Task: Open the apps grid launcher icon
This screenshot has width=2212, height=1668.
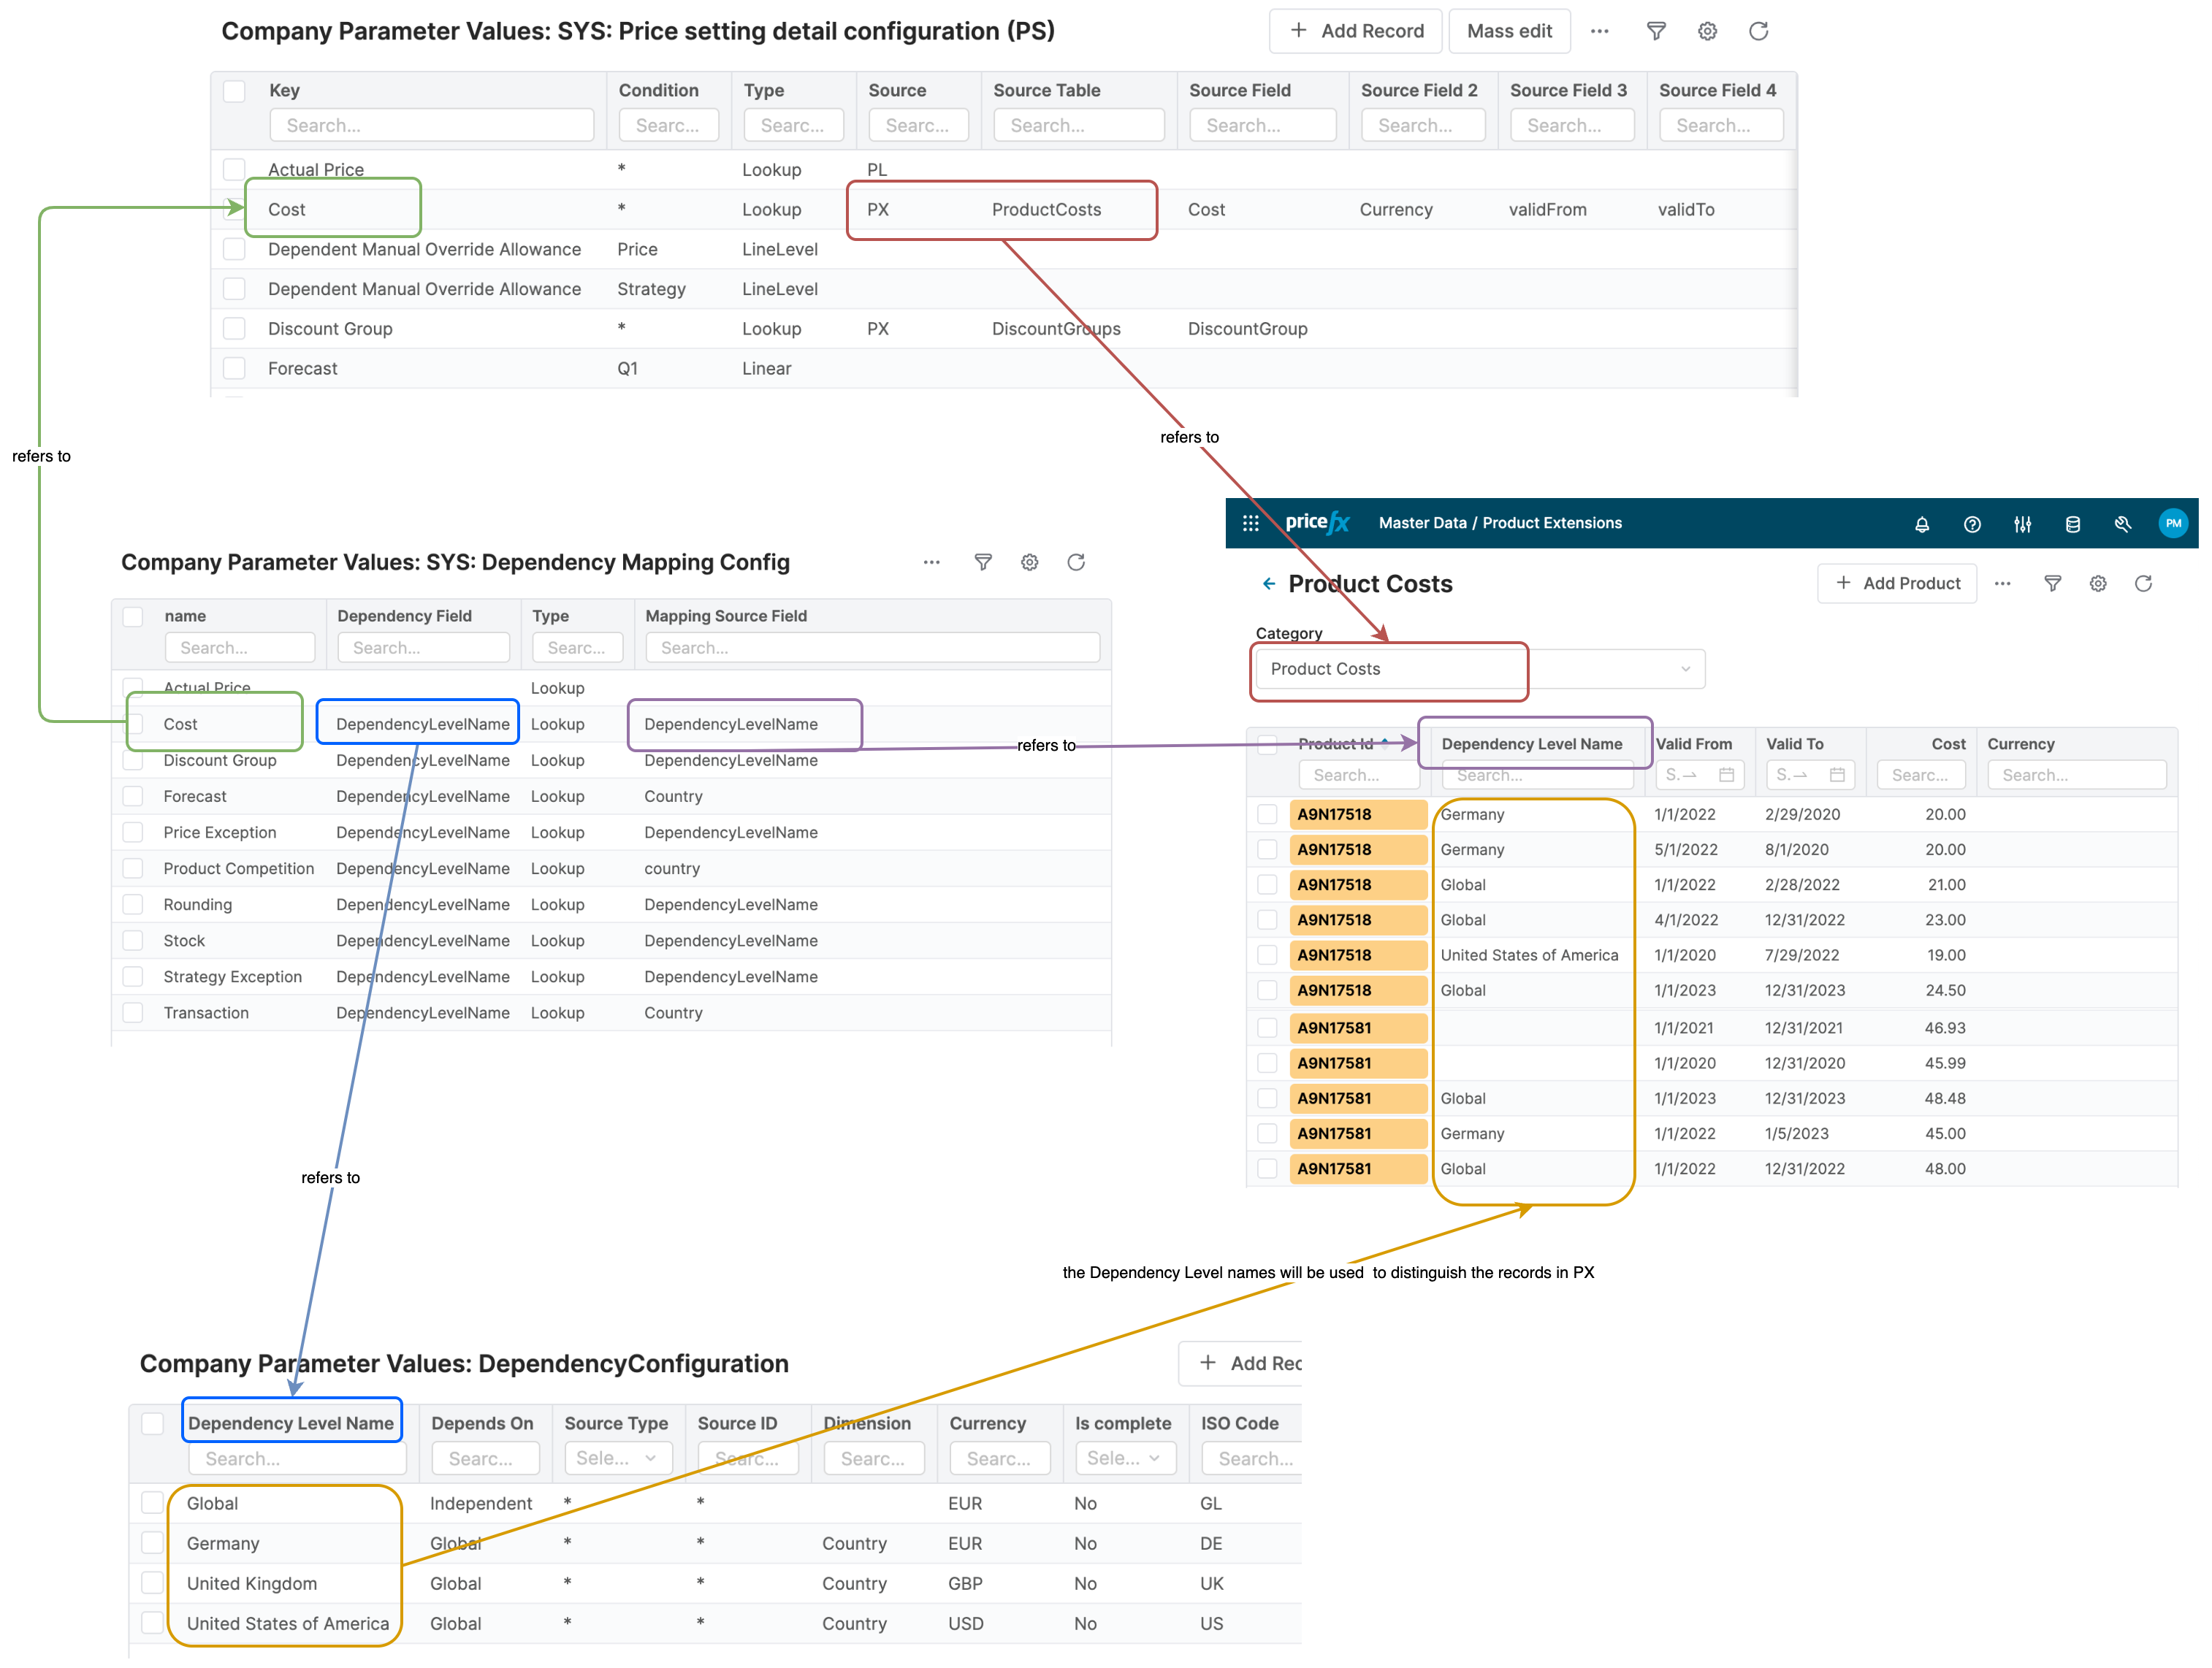Action: click(1250, 523)
